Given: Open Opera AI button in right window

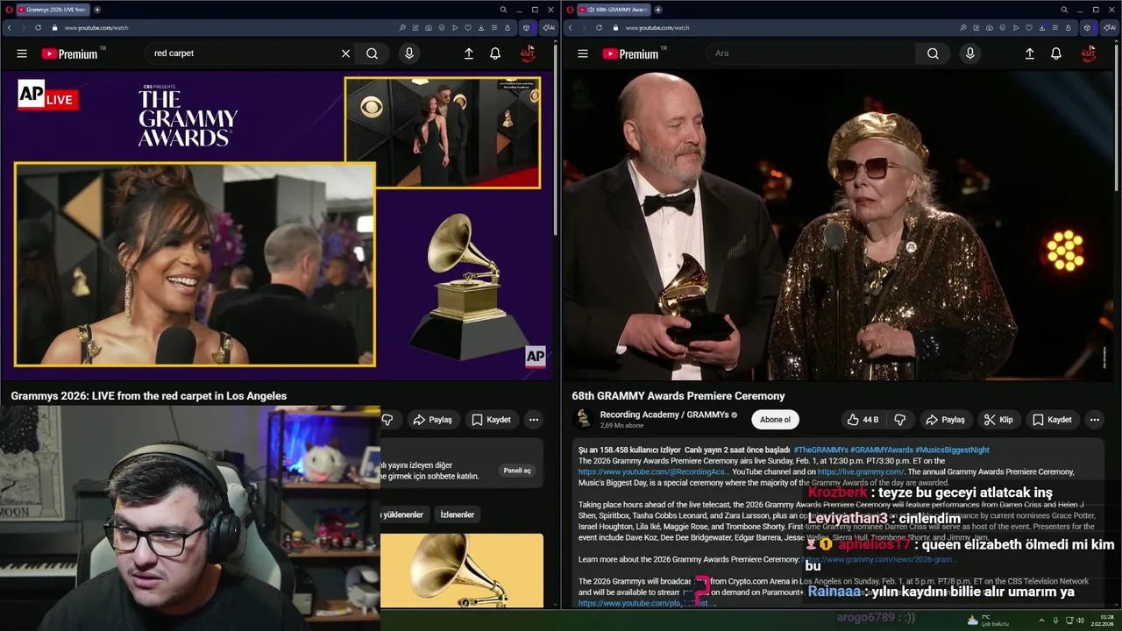Looking at the screenshot, I should click(1110, 27).
